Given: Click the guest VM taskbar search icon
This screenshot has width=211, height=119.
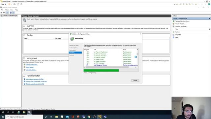Looking at the screenshot, I should coord(8,112).
